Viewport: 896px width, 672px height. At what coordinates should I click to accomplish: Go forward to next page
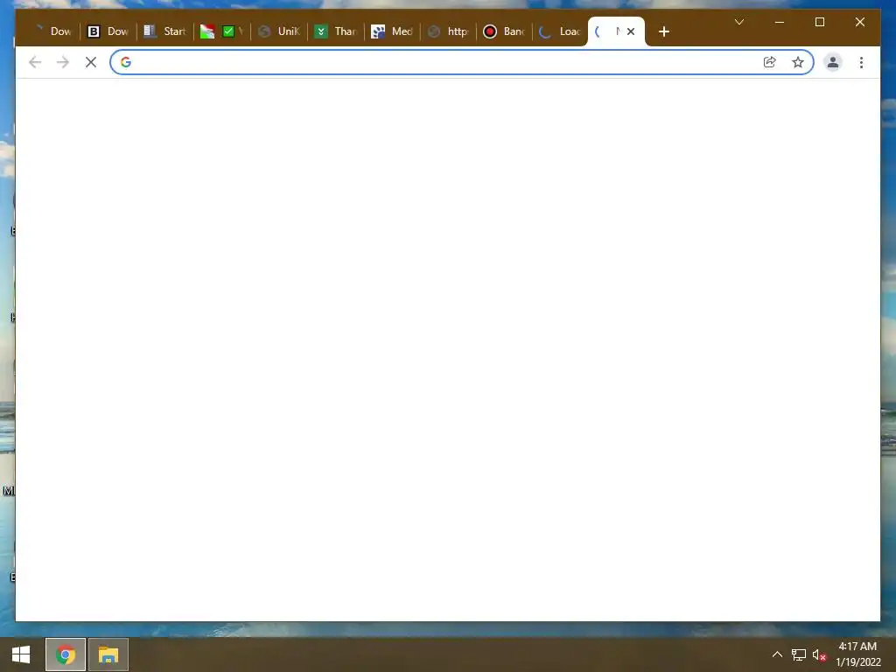(63, 62)
